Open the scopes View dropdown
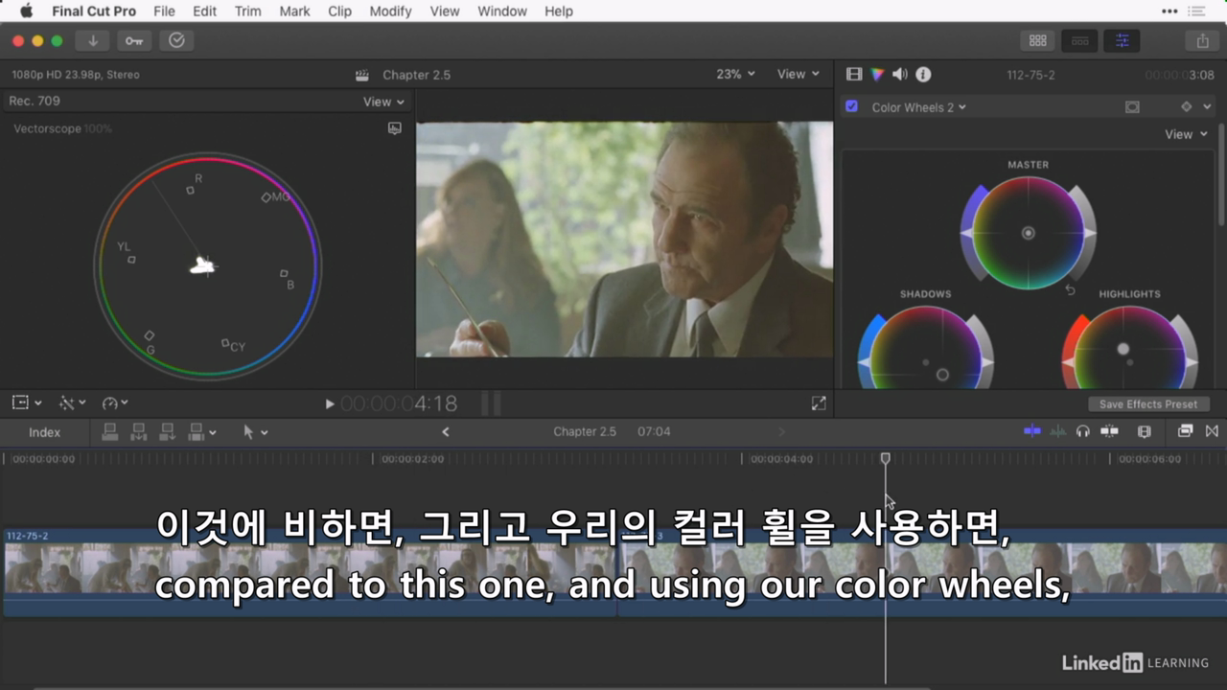Image resolution: width=1227 pixels, height=690 pixels. pos(383,102)
